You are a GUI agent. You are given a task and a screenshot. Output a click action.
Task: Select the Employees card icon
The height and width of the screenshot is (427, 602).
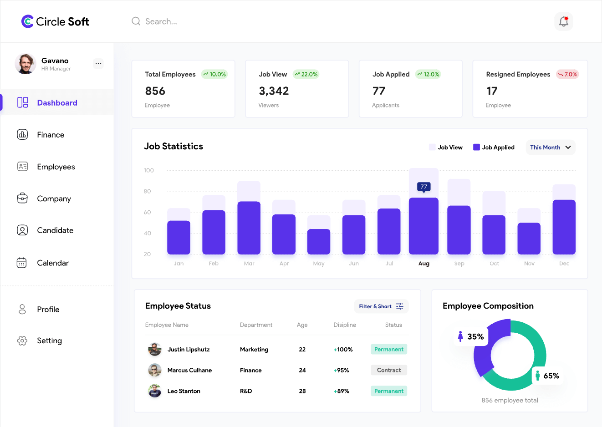tap(22, 167)
